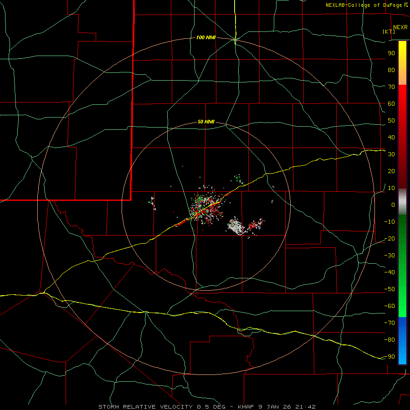Click the 10 knot scale label
Screen dimensions: 410x410
click(x=391, y=188)
